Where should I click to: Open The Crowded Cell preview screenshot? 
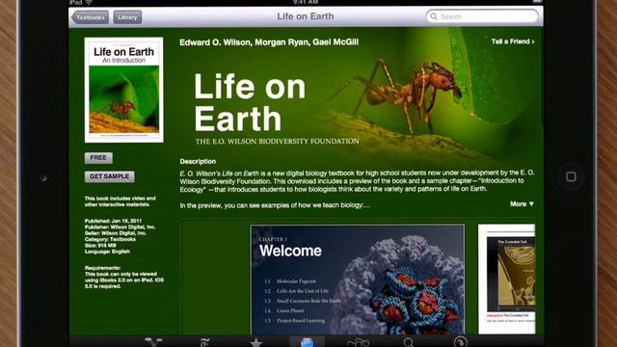point(507,279)
